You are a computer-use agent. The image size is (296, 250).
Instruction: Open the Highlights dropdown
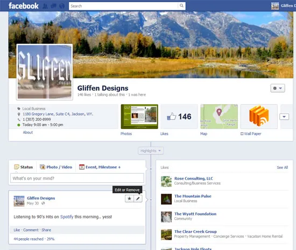coord(151,151)
